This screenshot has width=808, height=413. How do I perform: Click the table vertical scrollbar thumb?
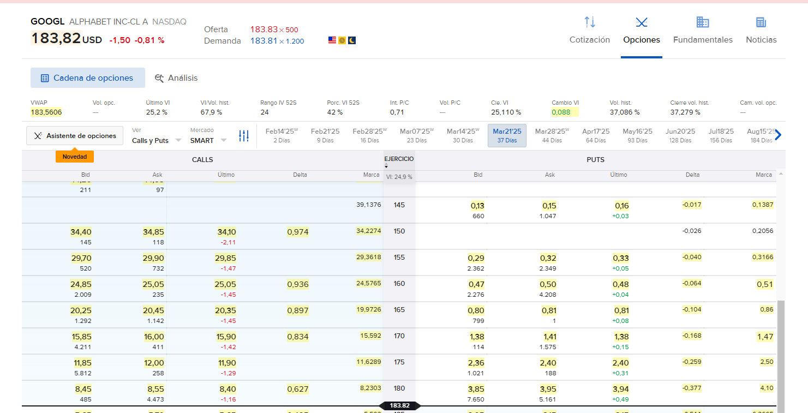click(x=781, y=356)
